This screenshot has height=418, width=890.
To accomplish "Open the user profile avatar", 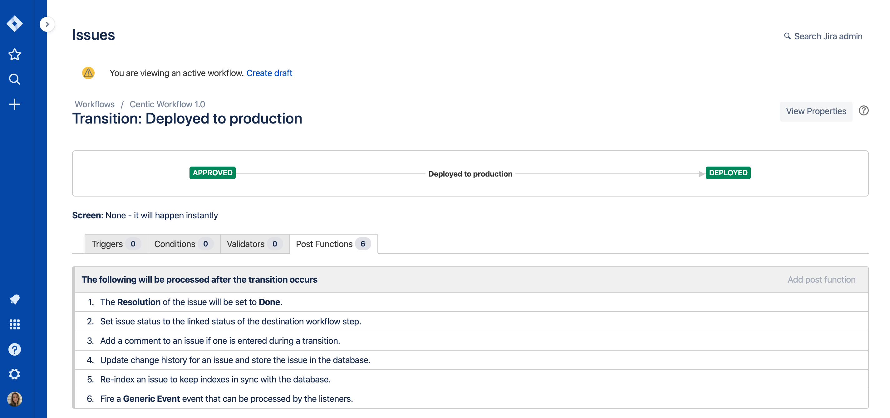I will click(x=14, y=399).
